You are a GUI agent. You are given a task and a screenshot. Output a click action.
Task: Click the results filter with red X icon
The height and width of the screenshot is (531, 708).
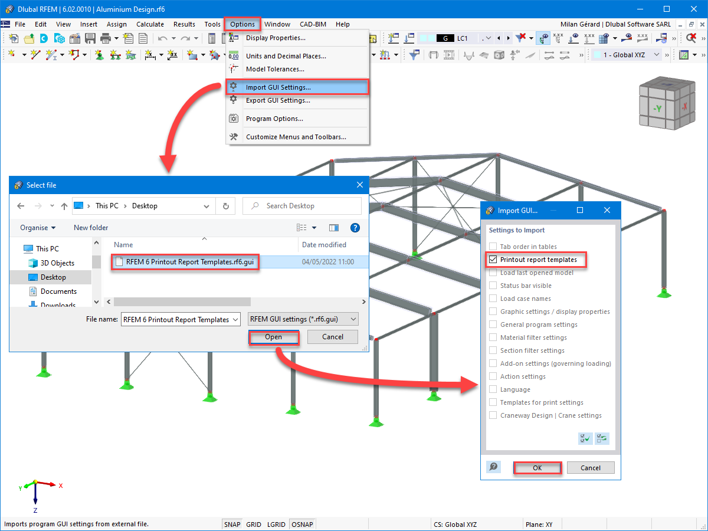point(520,38)
